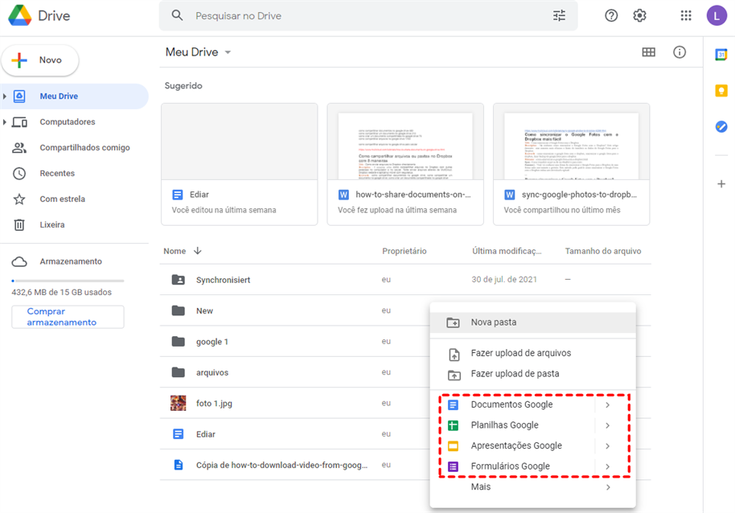
Task: Click the Pesquisar no Drive search field
Action: (368, 15)
